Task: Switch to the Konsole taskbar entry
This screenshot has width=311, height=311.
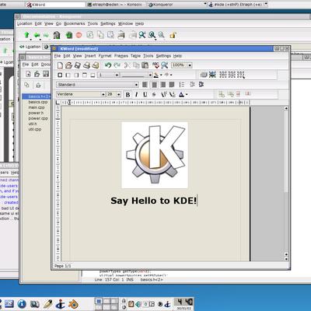Action: tap(116, 5)
